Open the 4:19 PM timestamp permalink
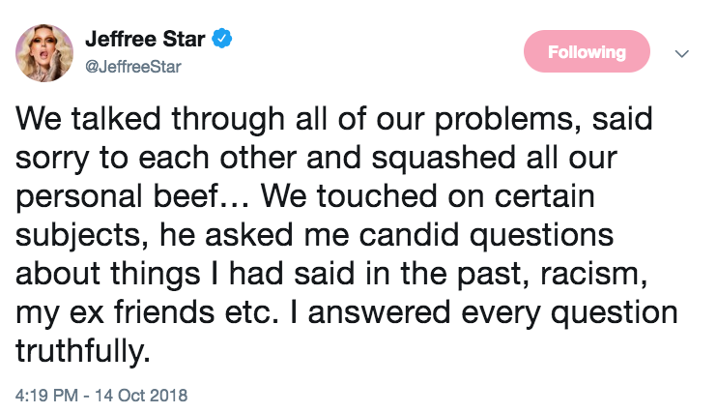The image size is (717, 413). coord(46,396)
